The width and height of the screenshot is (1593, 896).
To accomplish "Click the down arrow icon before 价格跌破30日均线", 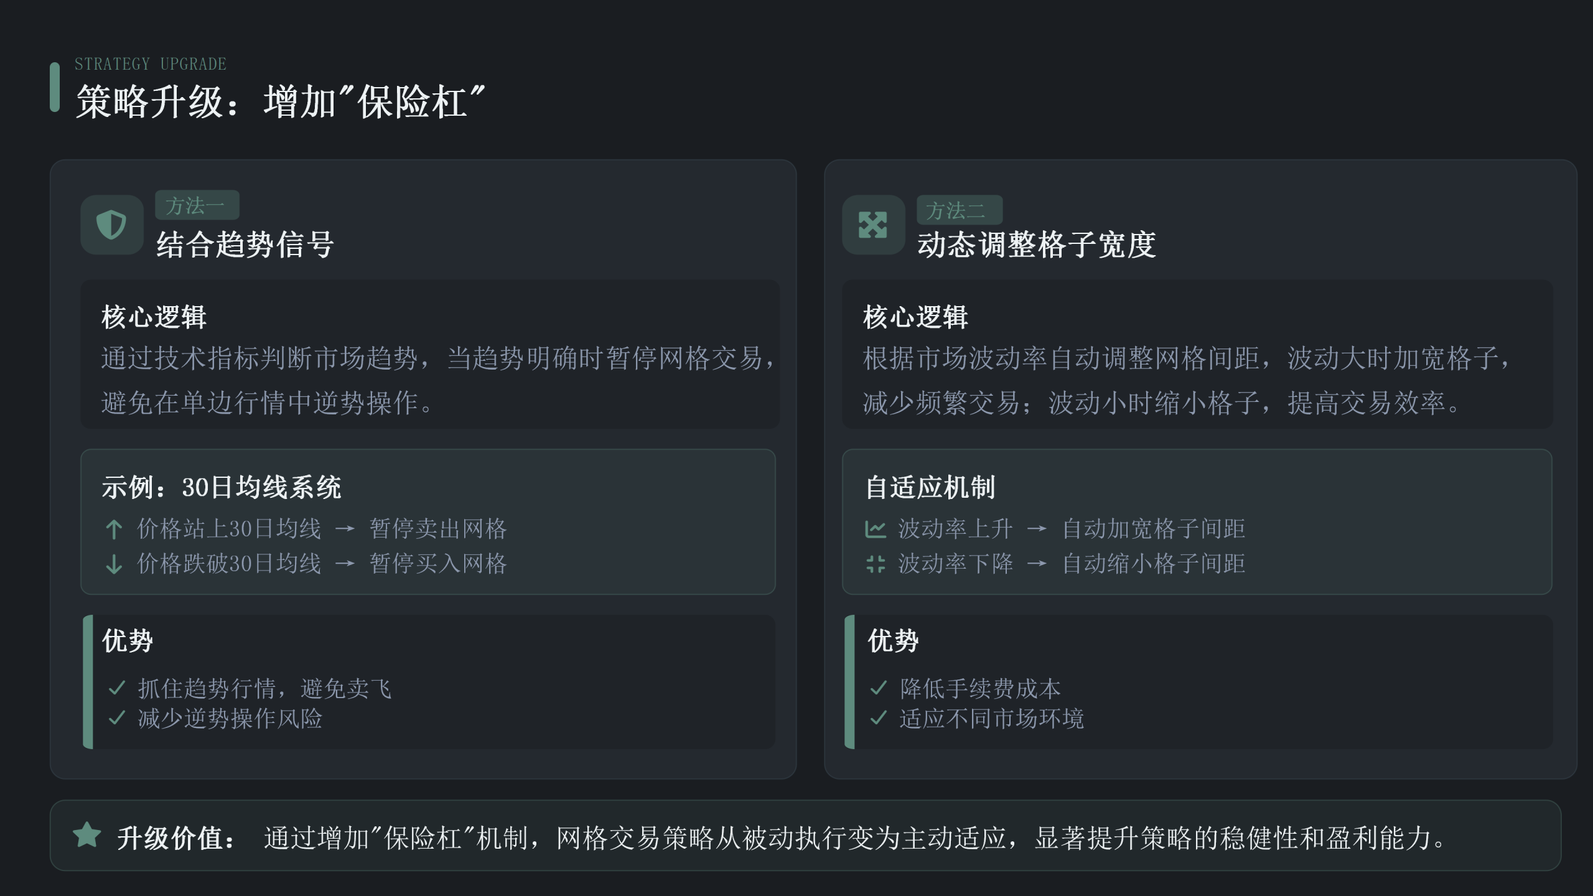I will tap(114, 564).
